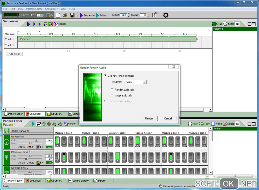The width and height of the screenshot is (259, 190).
Task: Click Render in the Sequencer toolbar
Action: coord(60,24)
